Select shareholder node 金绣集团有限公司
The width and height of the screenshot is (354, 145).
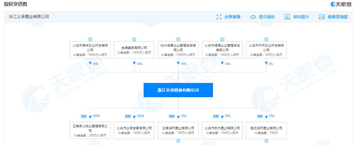click(134, 50)
